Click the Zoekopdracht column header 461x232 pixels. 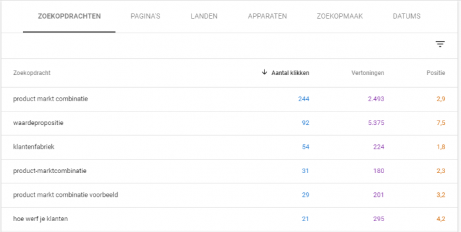click(32, 72)
